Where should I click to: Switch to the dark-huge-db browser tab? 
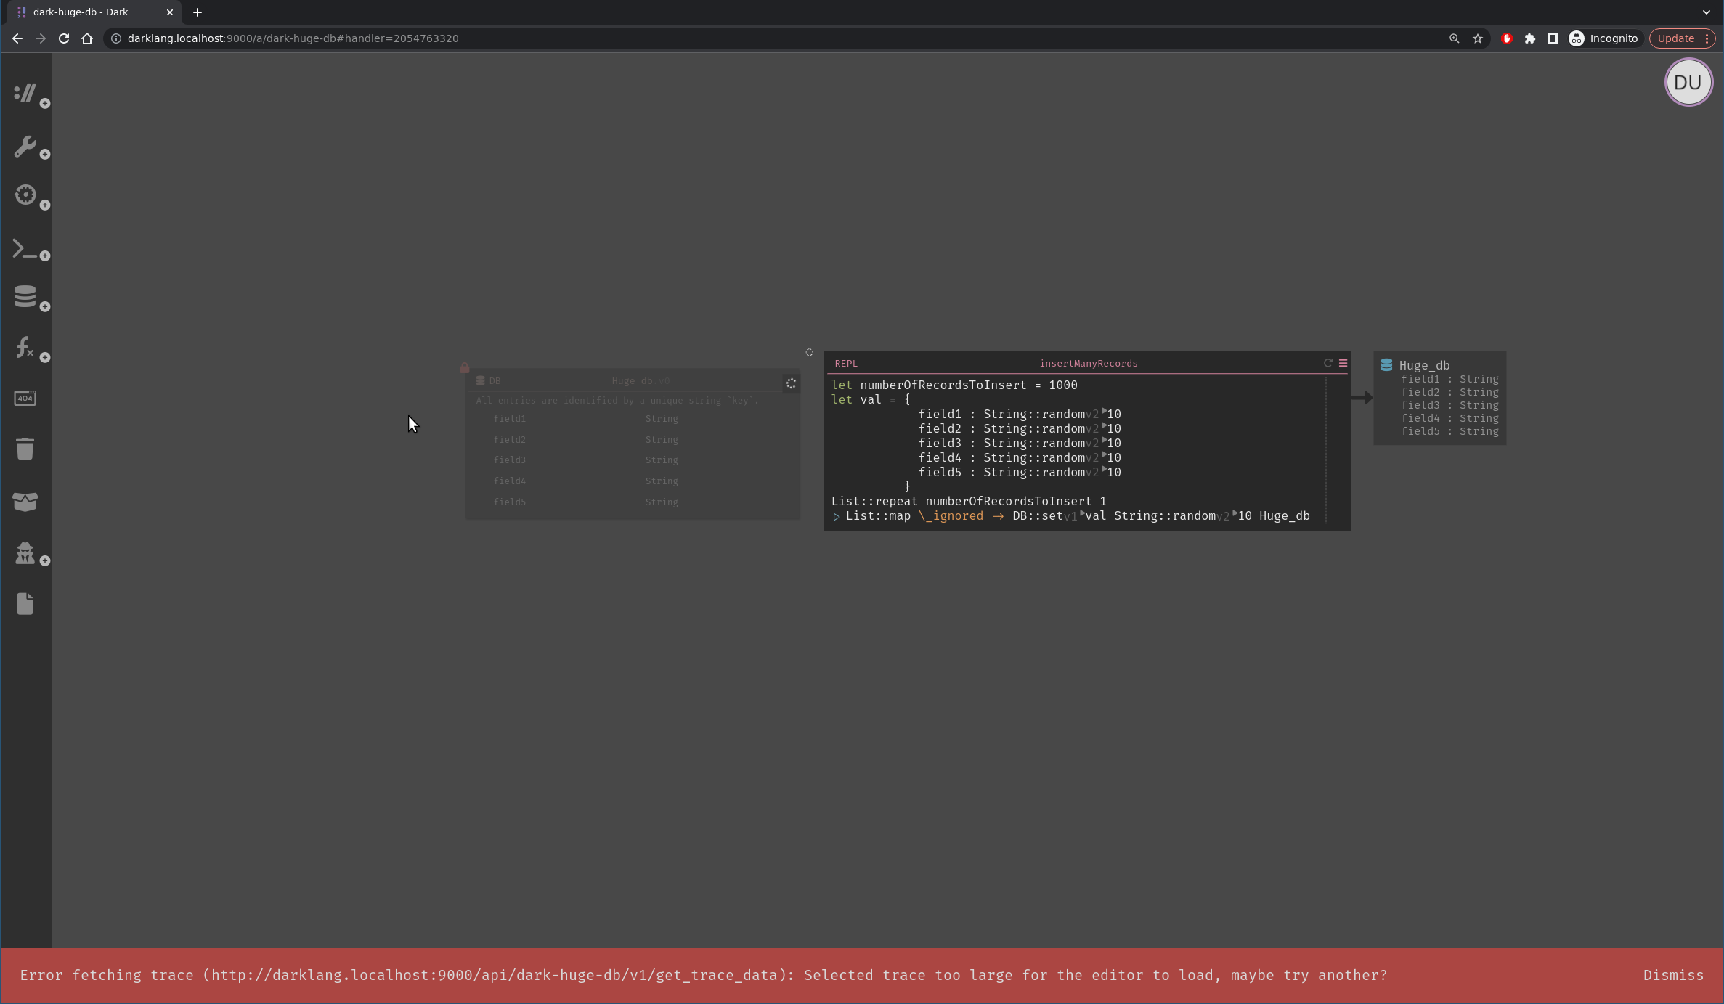(x=80, y=12)
